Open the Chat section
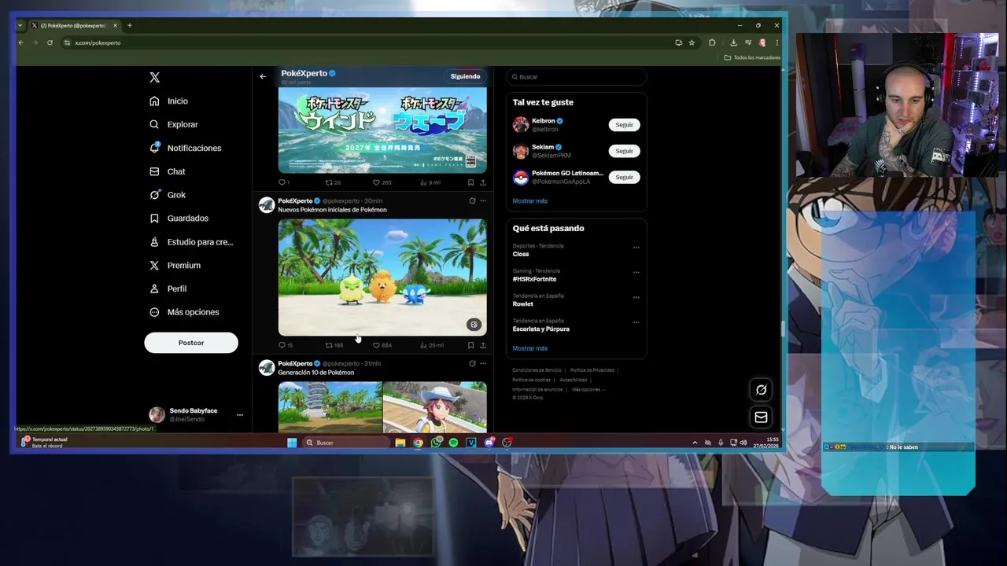Viewport: 1007px width, 566px height. coord(168,171)
